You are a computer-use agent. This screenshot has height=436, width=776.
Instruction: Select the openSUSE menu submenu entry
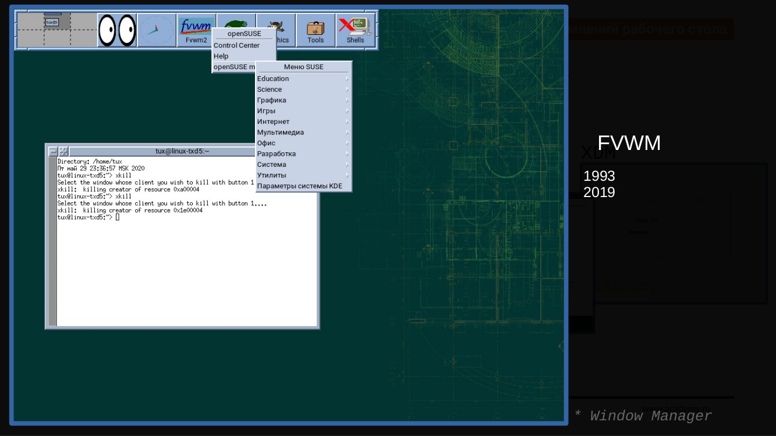tap(234, 67)
